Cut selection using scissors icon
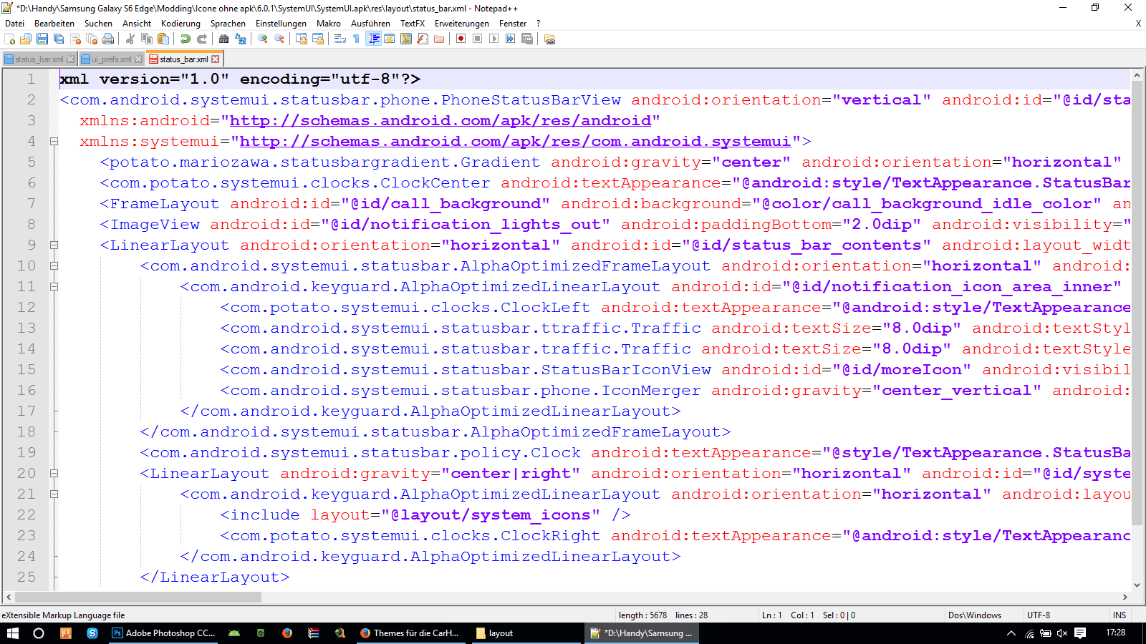 click(x=130, y=39)
